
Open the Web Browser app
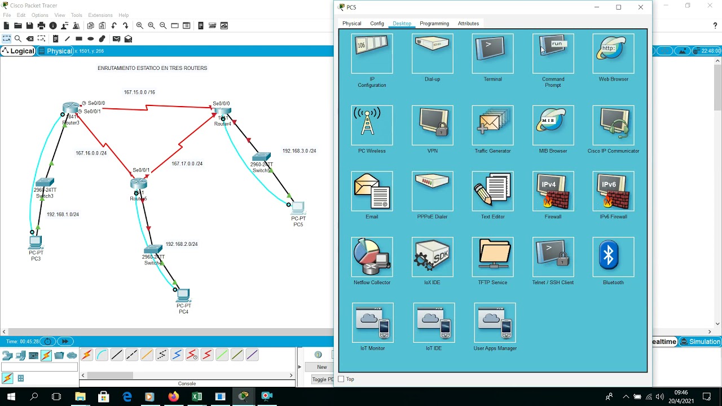click(x=613, y=54)
